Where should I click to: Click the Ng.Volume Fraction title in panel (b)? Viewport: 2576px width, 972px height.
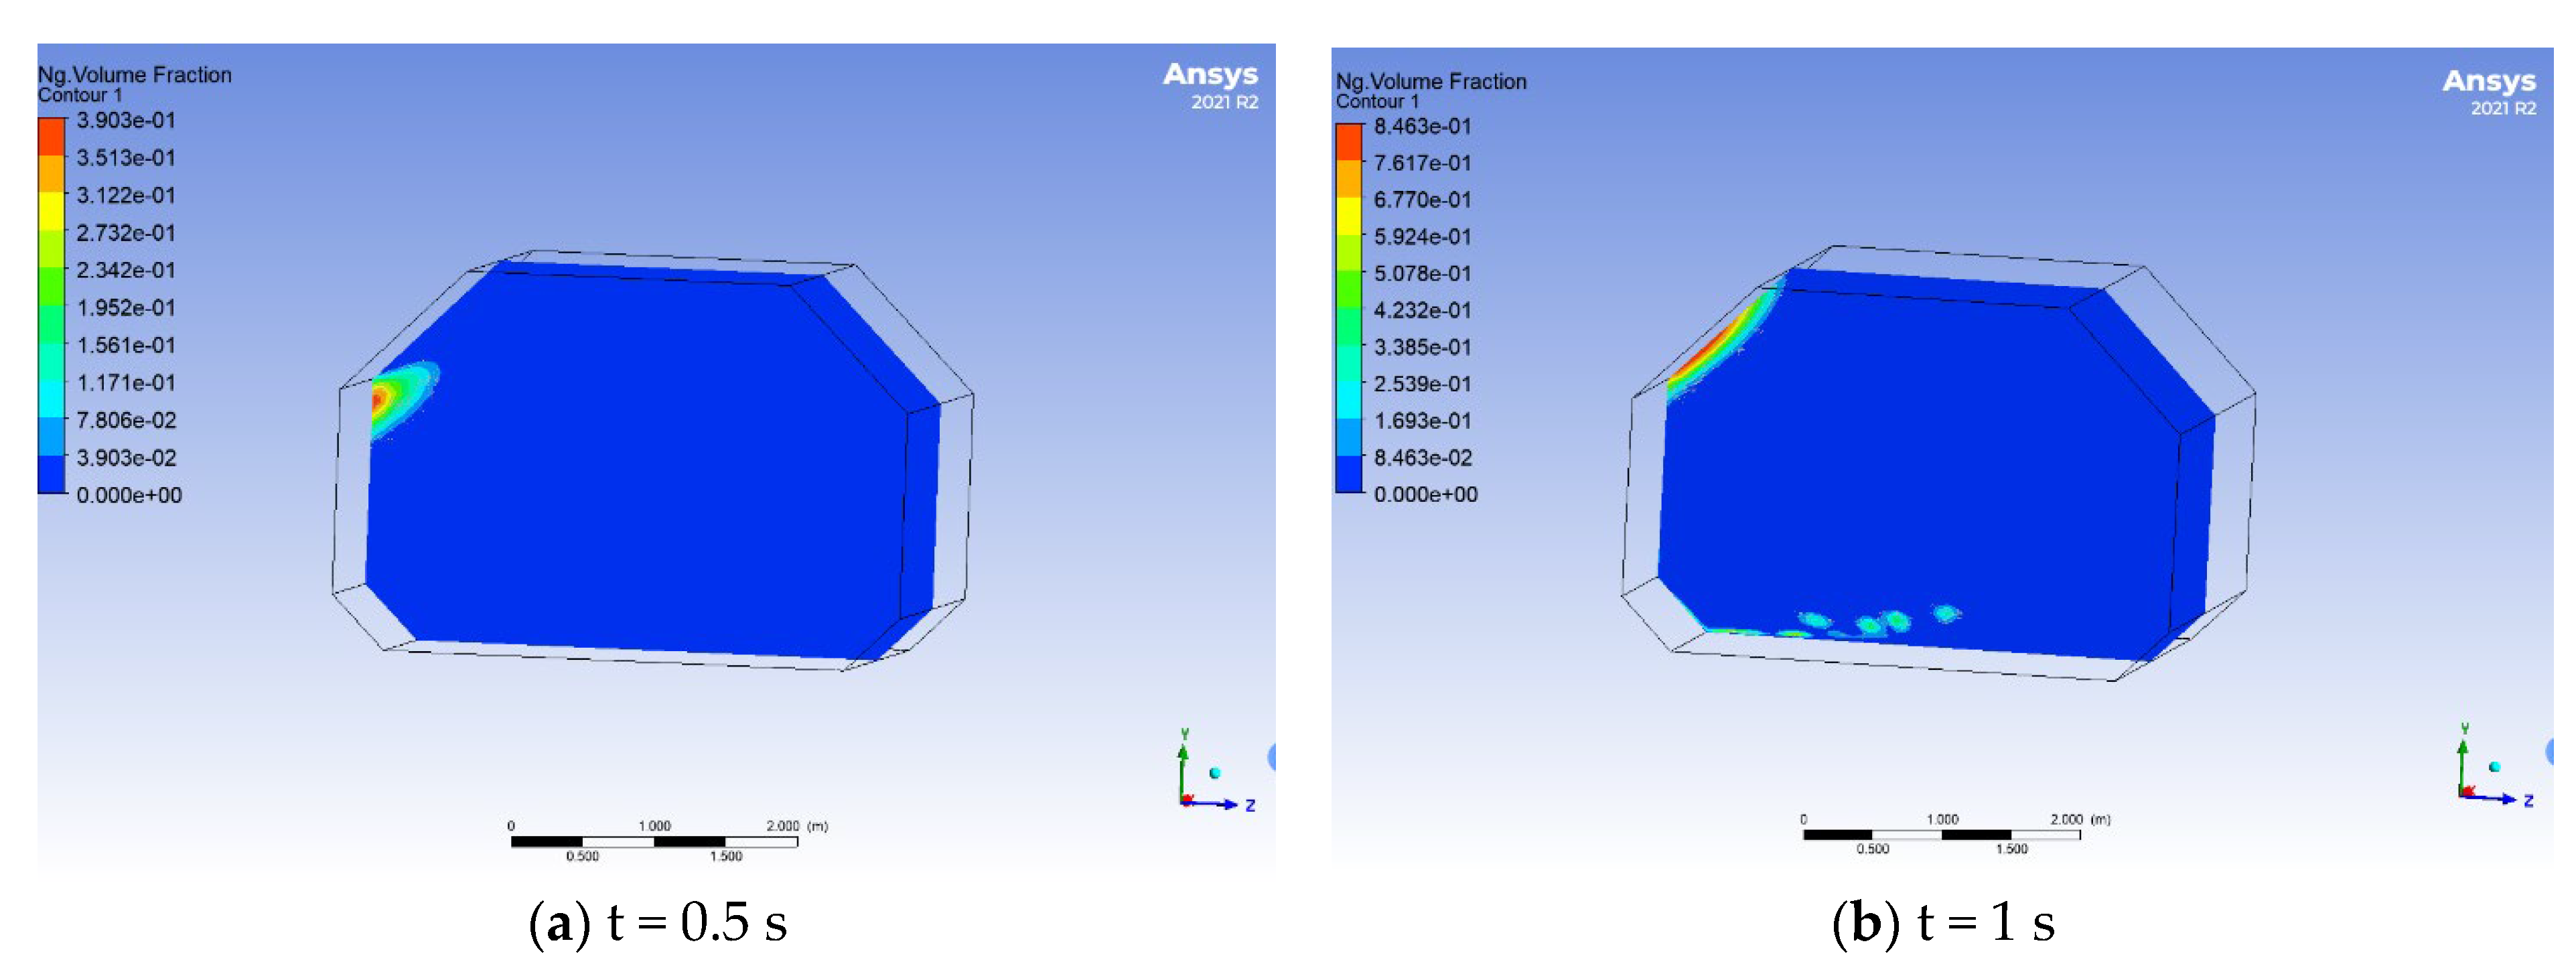(x=1431, y=82)
